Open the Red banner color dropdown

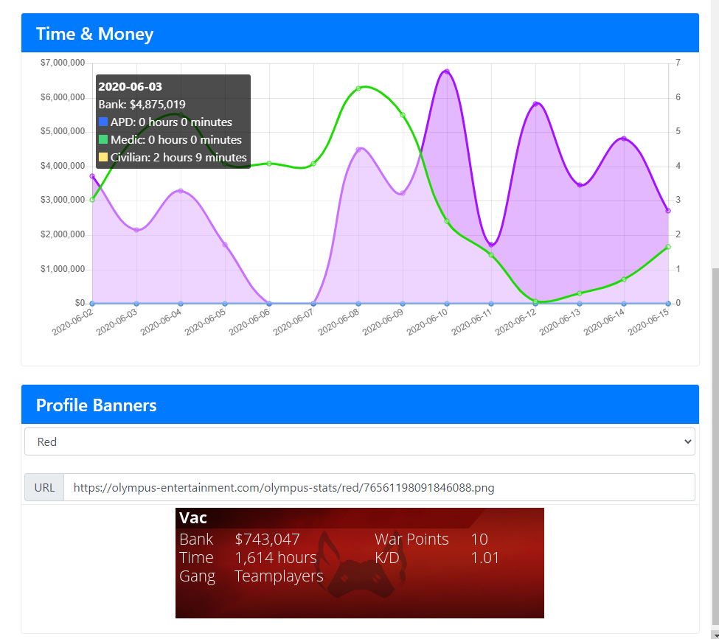[x=360, y=441]
